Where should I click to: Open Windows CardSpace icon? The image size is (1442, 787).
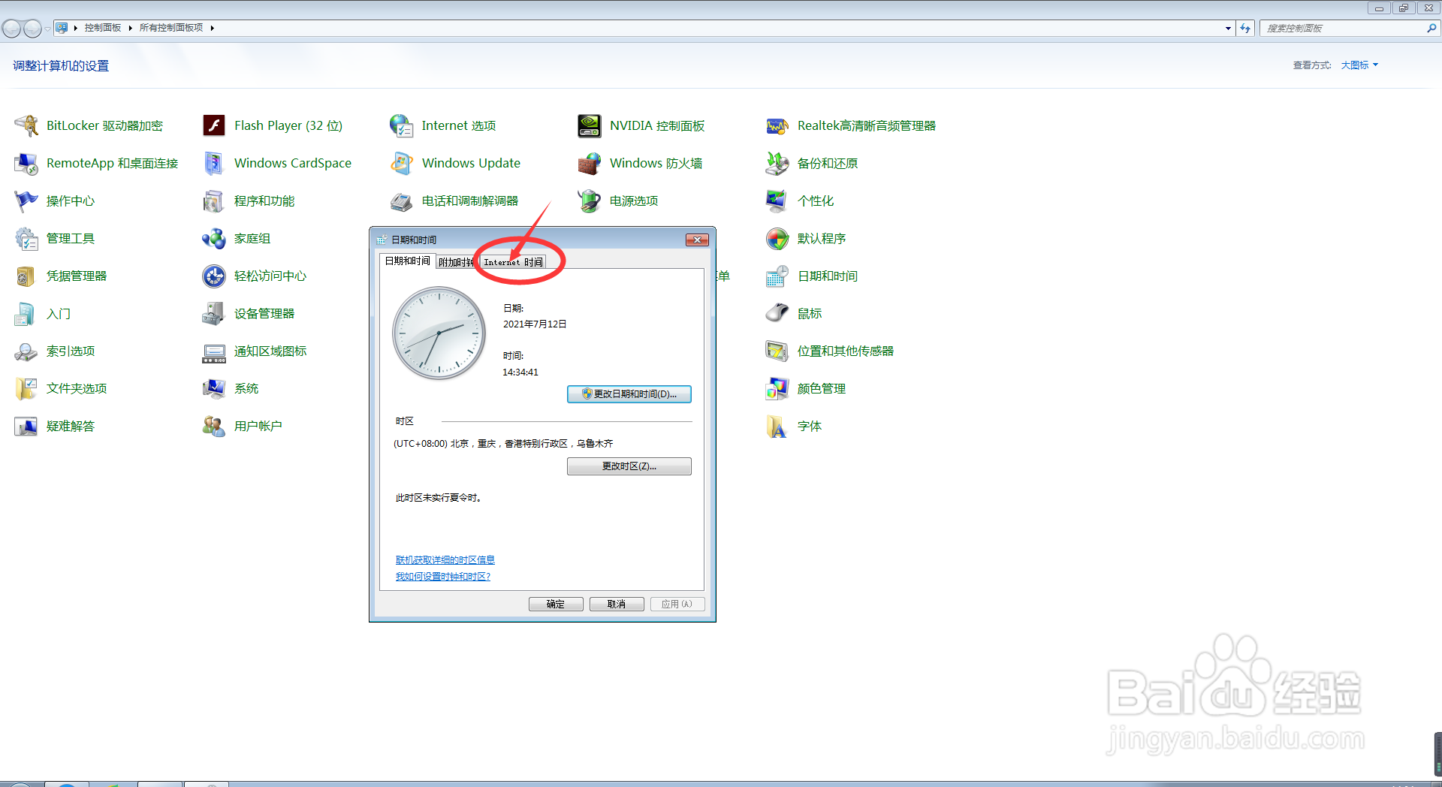click(214, 163)
